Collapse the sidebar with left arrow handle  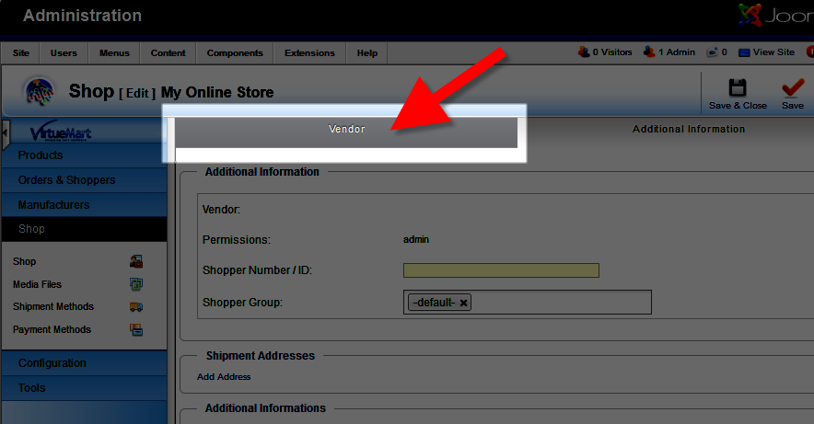pyautogui.click(x=5, y=133)
